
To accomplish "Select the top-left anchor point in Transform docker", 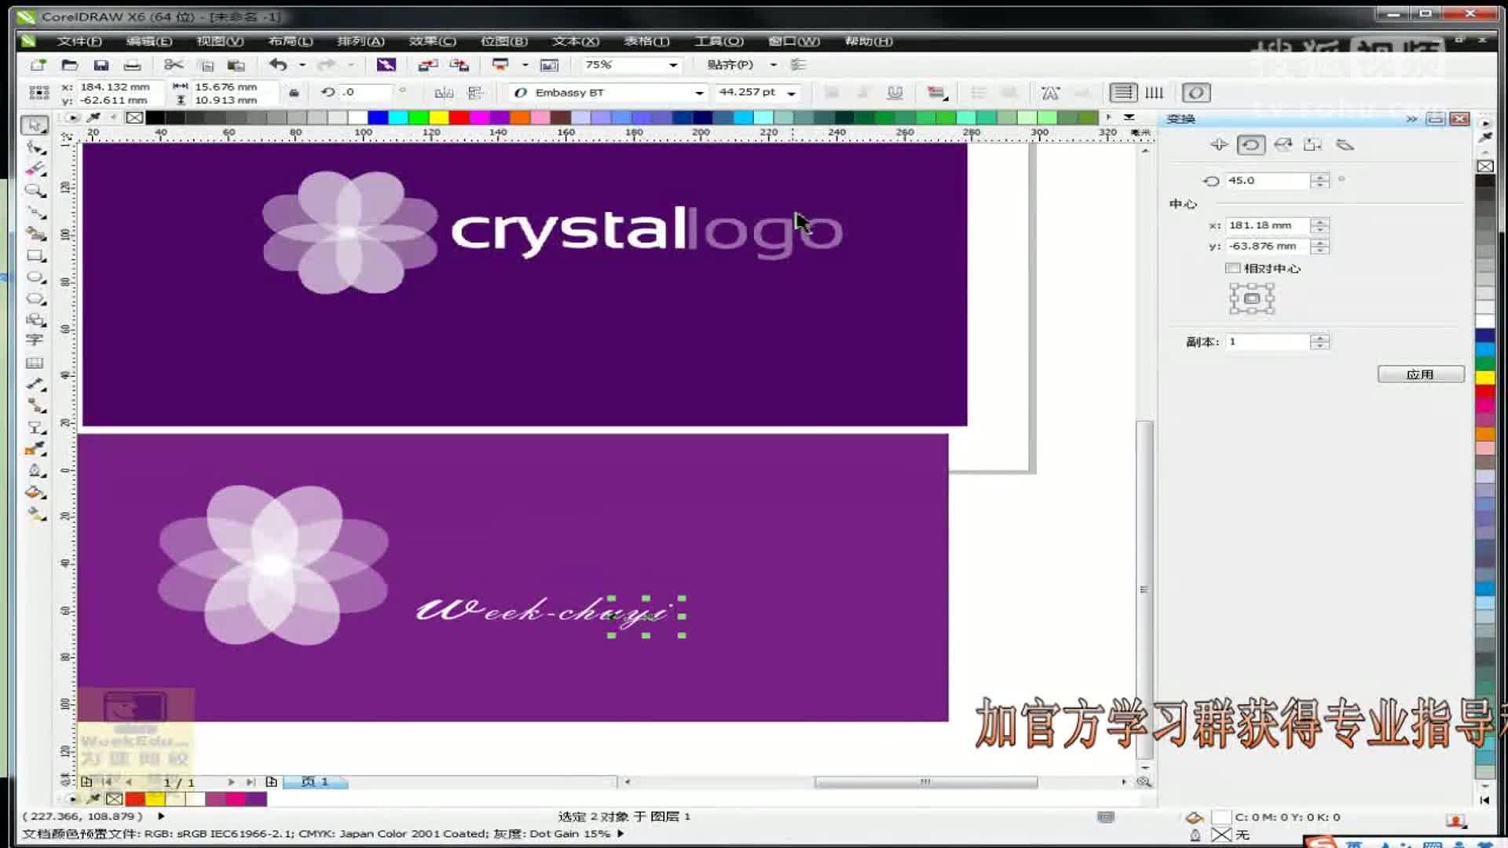I will tap(1234, 286).
